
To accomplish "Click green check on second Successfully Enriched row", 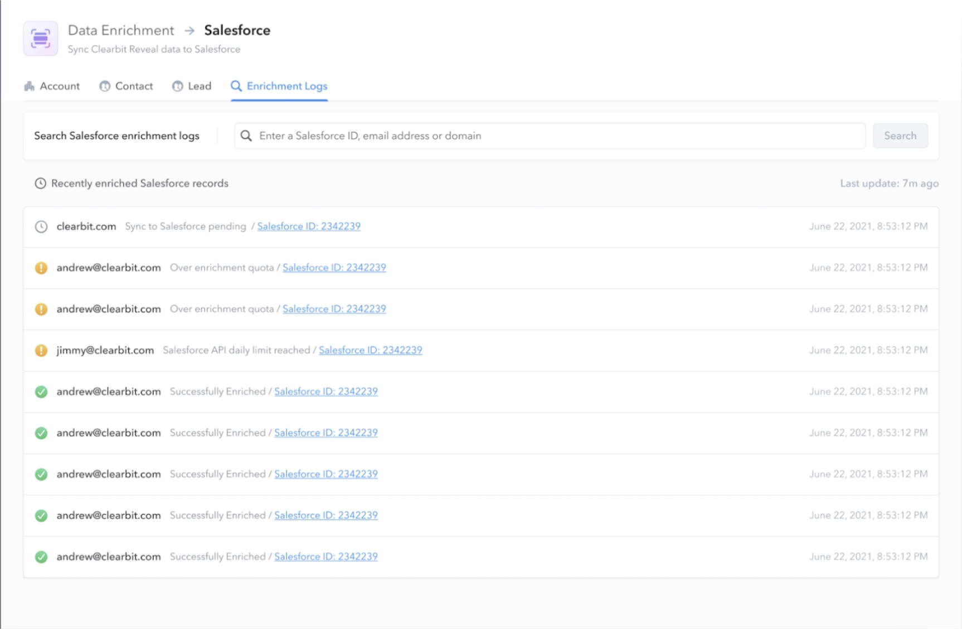I will pos(41,433).
